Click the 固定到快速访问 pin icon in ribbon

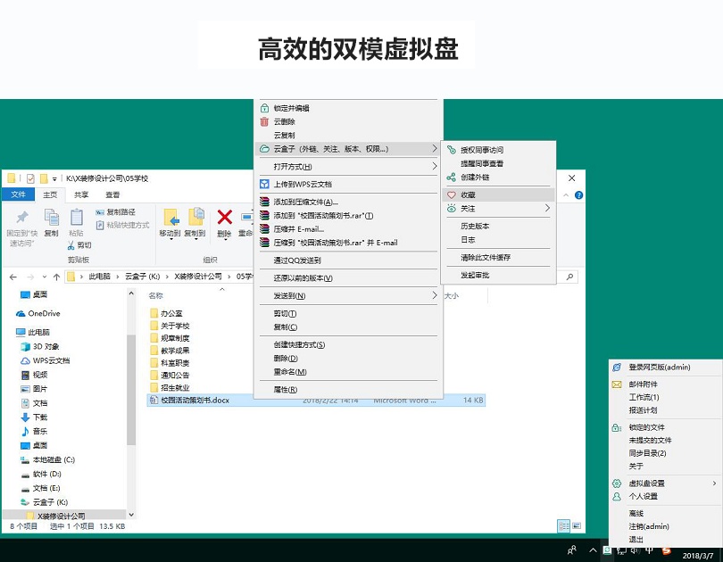(21, 217)
